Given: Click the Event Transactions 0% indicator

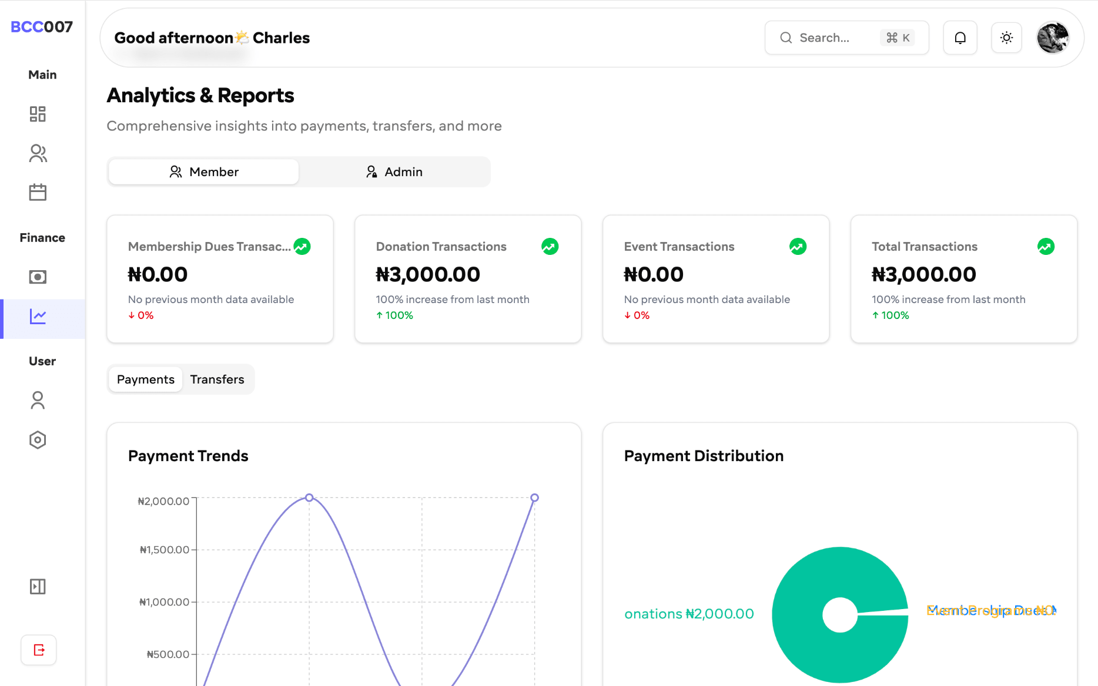Looking at the screenshot, I should (x=637, y=315).
